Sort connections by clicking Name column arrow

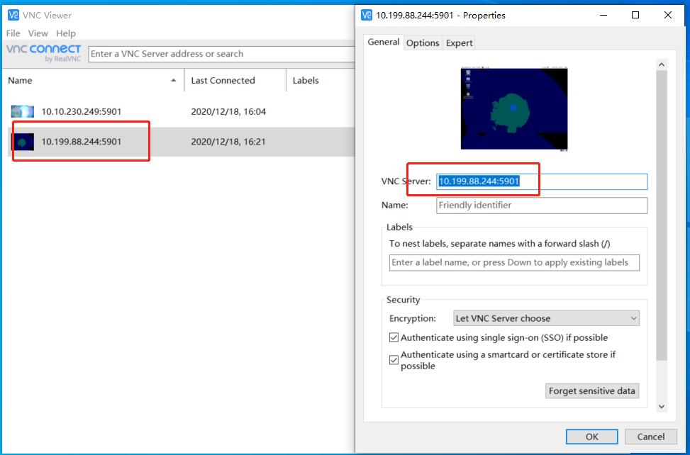(174, 80)
